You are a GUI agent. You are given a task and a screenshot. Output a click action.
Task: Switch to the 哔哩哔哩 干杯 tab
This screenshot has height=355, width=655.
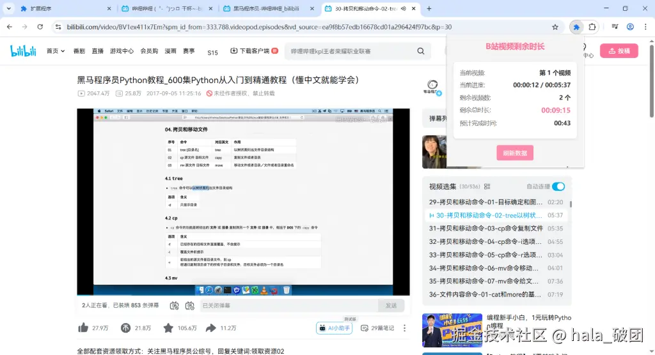167,8
